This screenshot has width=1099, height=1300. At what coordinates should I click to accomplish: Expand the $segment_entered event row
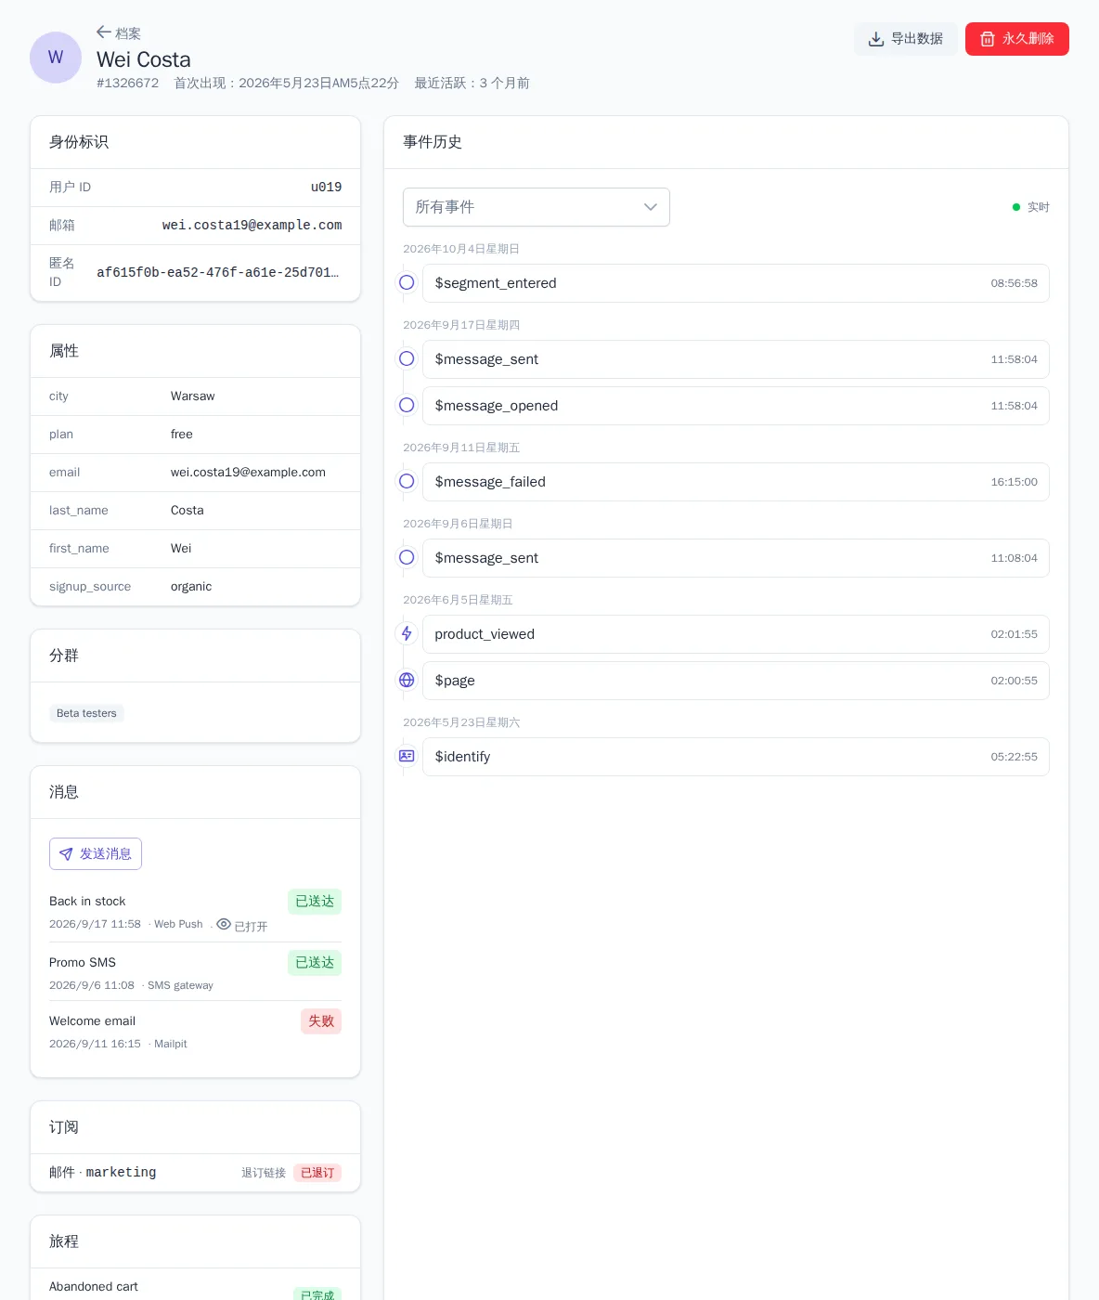(736, 283)
